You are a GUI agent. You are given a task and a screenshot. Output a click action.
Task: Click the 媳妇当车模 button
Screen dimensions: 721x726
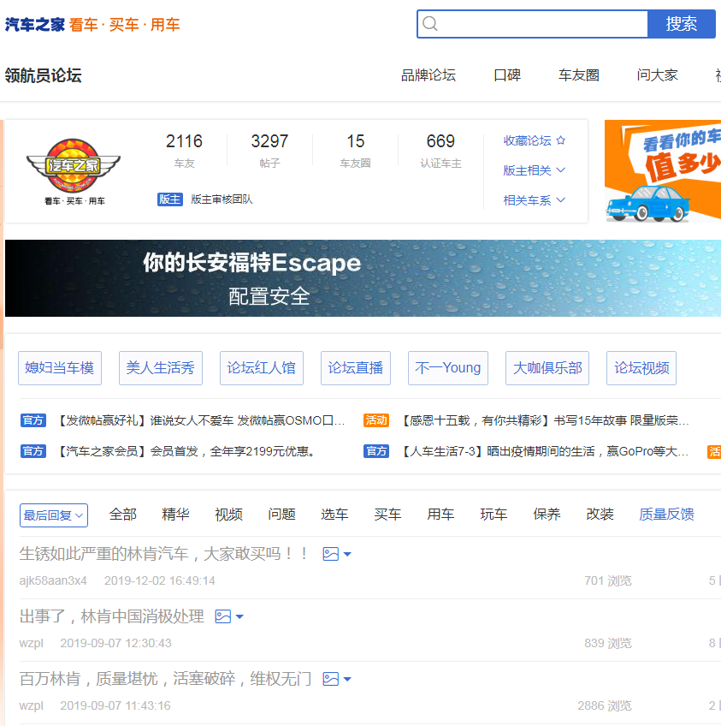(60, 368)
